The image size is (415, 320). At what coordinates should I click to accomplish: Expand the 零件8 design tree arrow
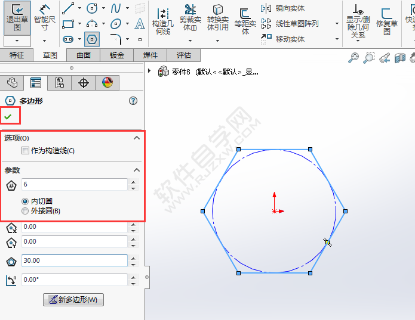pos(149,71)
